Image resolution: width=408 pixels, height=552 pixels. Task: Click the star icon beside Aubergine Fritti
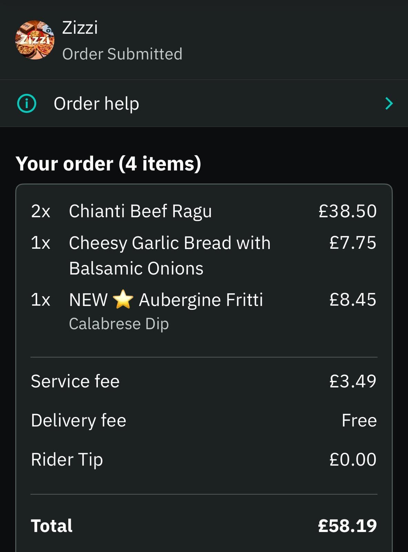(123, 299)
